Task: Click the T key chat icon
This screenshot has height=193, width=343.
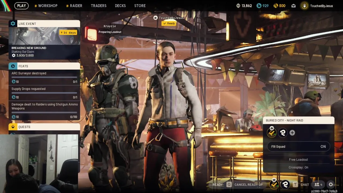Action: [295, 184]
